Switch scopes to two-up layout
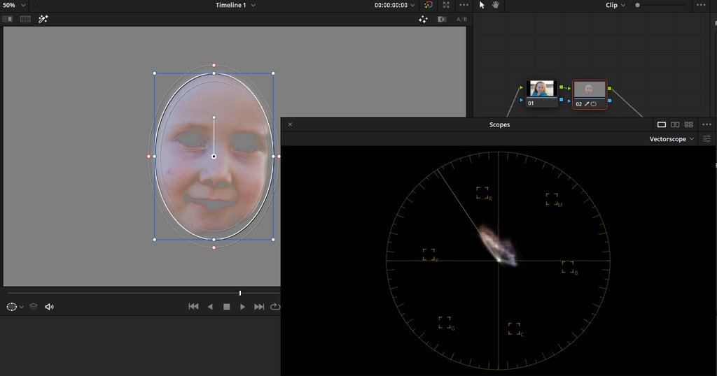The width and height of the screenshot is (717, 376). tap(675, 124)
